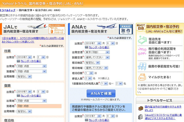Open Yahoo!ビジネストラベルで出張 hotel link
The height and width of the screenshot is (122, 184).
coord(163,117)
